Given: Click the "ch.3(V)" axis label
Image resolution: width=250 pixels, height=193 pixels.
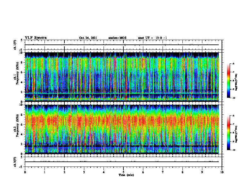Looking at the screenshot, I should pos(15,162).
